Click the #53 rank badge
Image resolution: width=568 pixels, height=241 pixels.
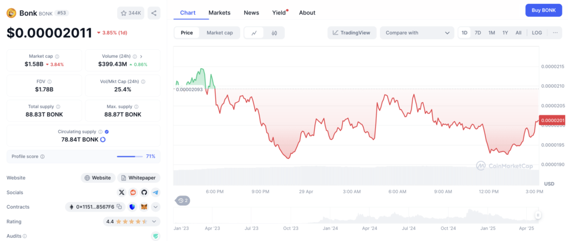[x=61, y=13]
